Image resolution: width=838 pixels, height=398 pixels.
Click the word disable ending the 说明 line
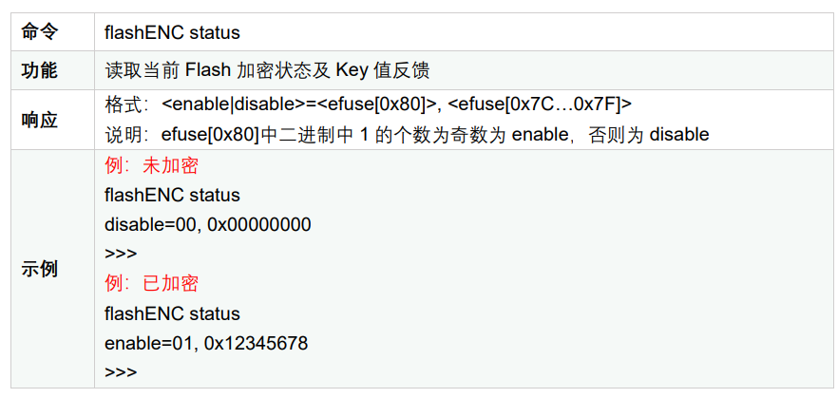pyautogui.click(x=679, y=134)
